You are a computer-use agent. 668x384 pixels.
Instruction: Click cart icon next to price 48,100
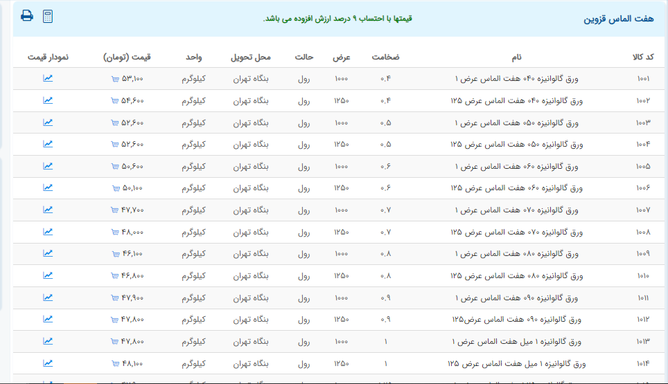(x=115, y=364)
